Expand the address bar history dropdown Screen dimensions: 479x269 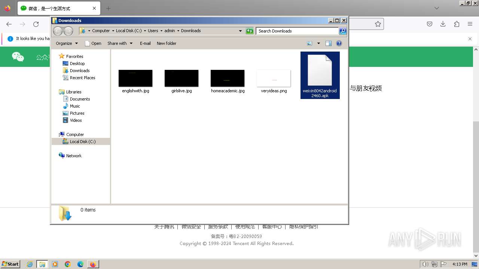coord(240,31)
